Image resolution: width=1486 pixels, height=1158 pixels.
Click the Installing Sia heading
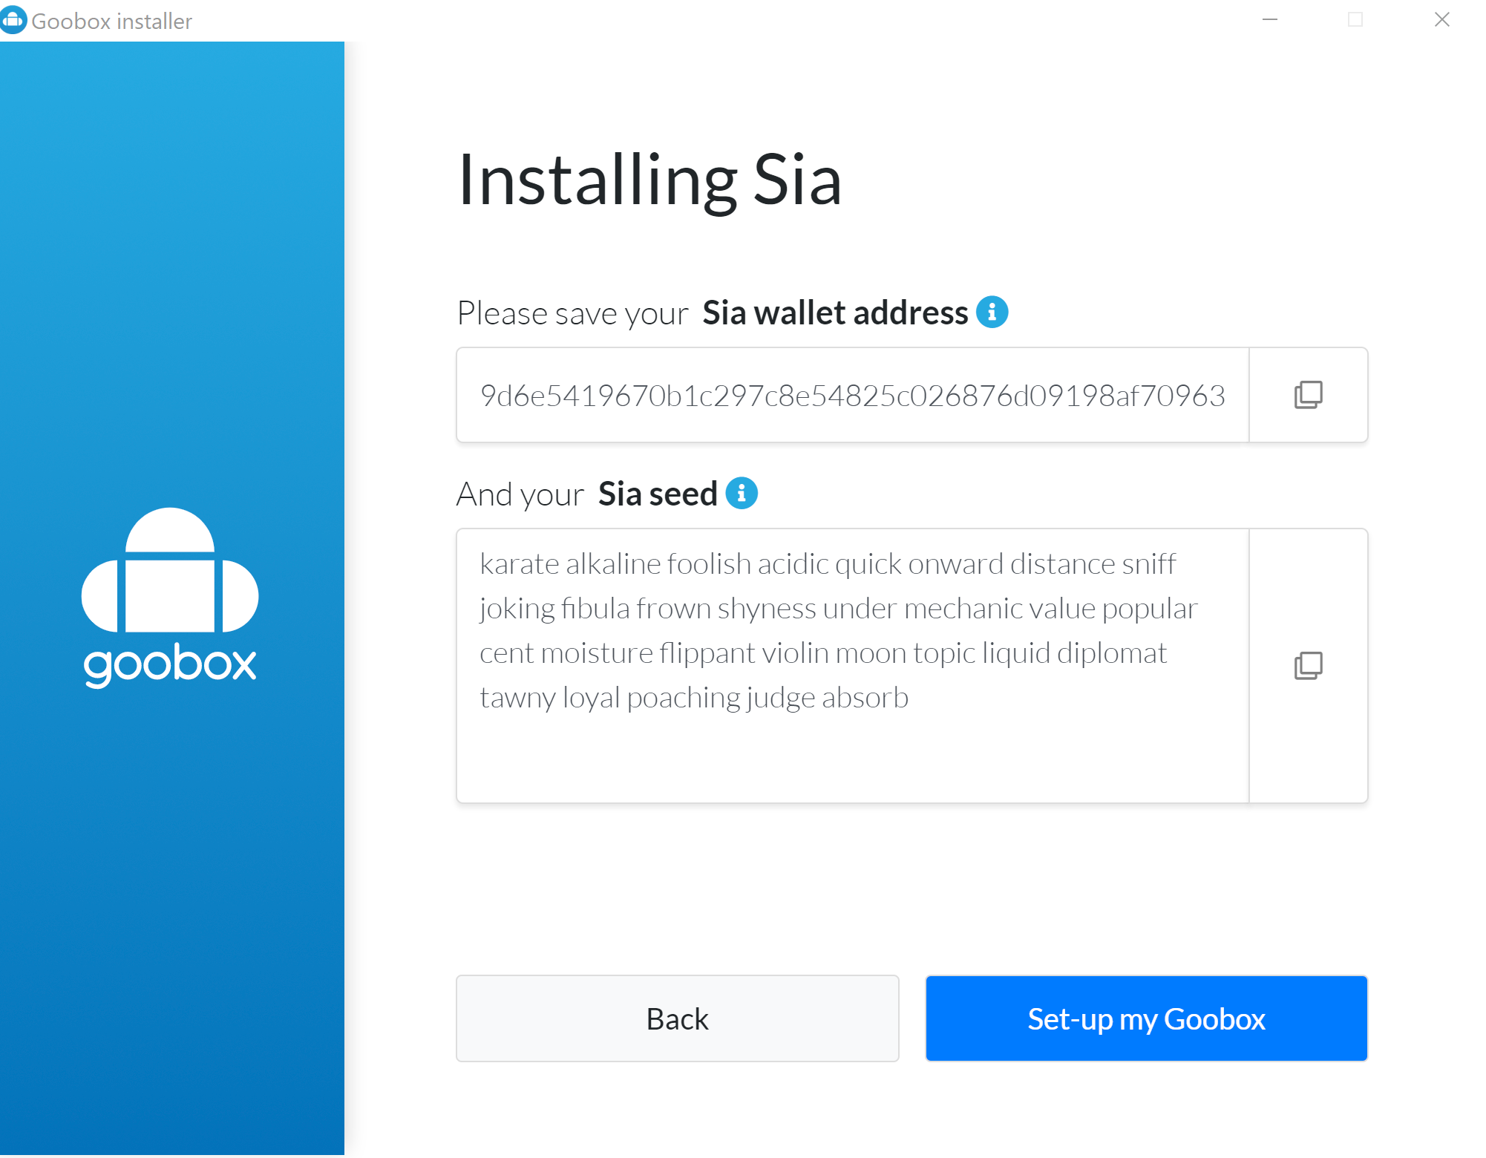tap(649, 180)
